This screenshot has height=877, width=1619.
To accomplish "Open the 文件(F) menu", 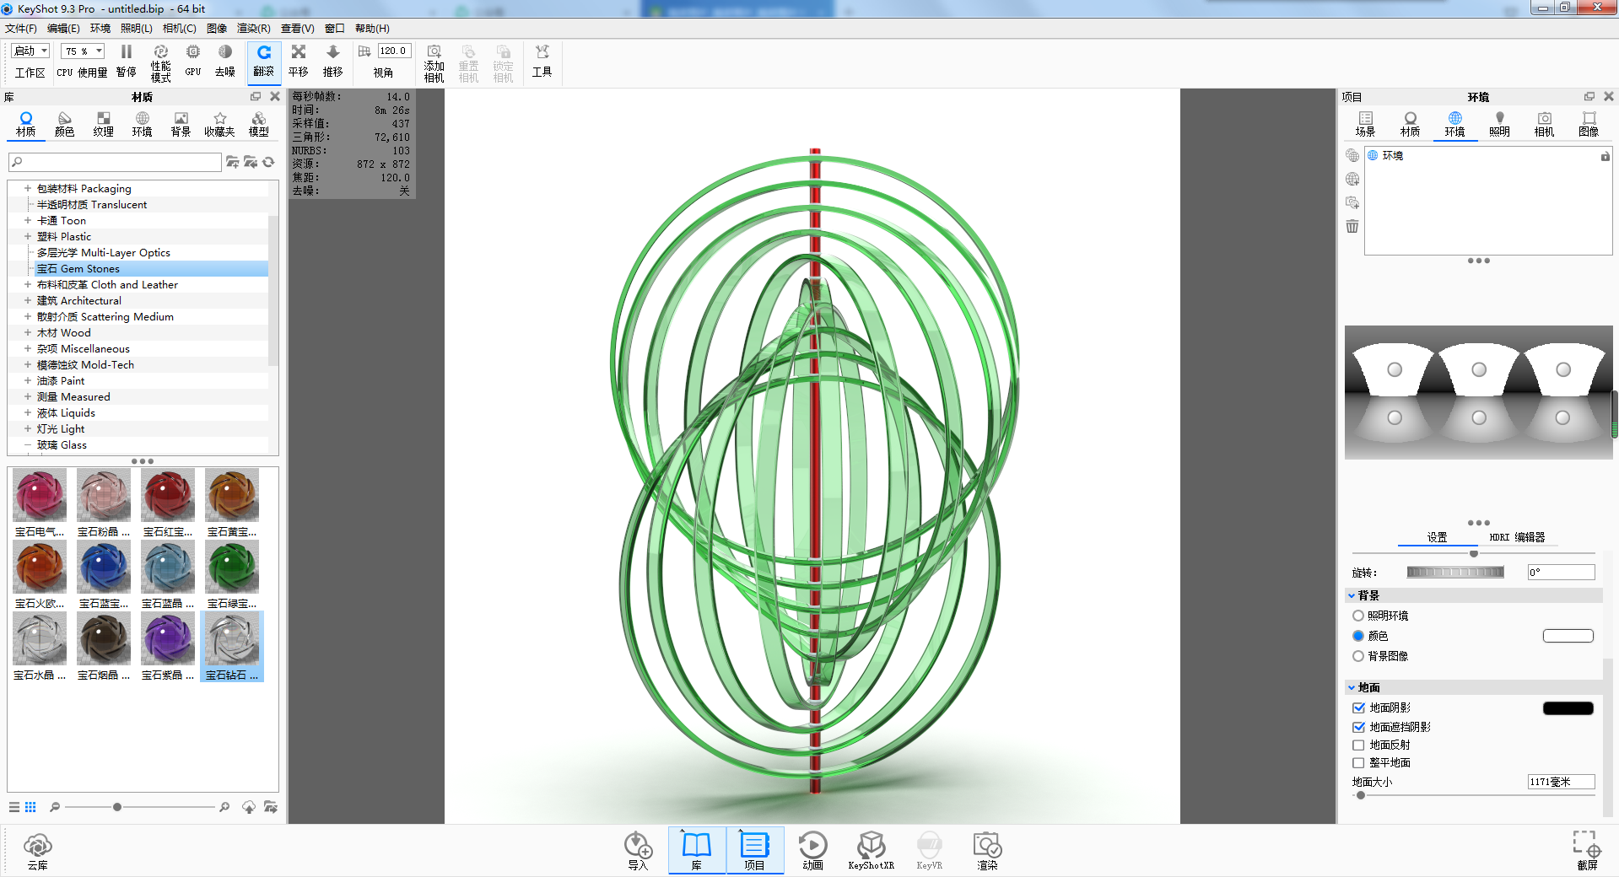I will tap(21, 28).
